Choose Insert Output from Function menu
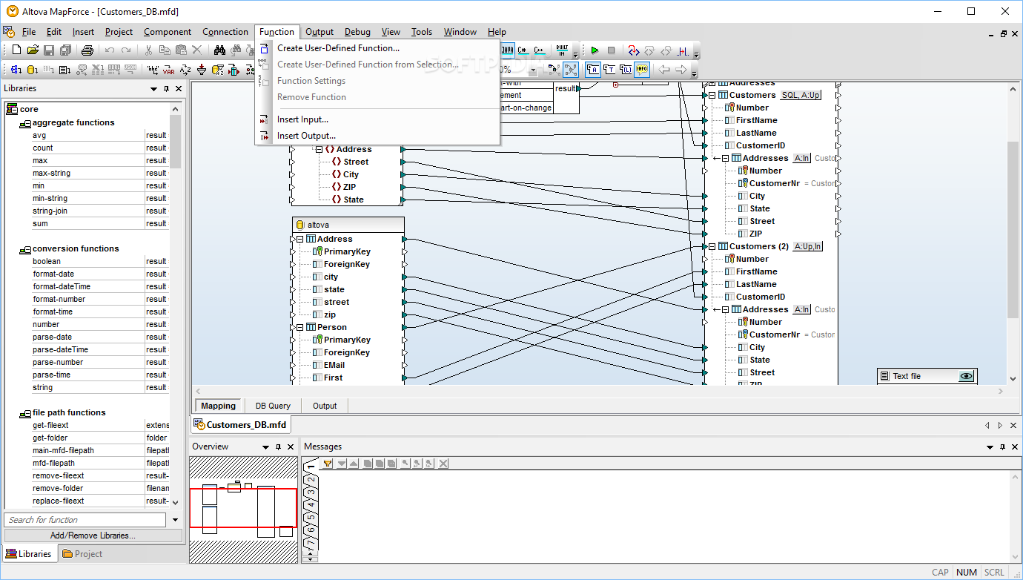Viewport: 1023px width, 580px height. 306,136
